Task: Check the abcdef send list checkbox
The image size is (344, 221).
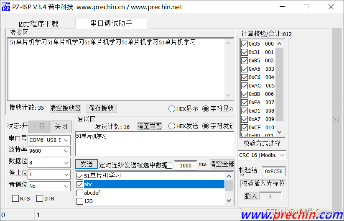Action: [x=80, y=193]
